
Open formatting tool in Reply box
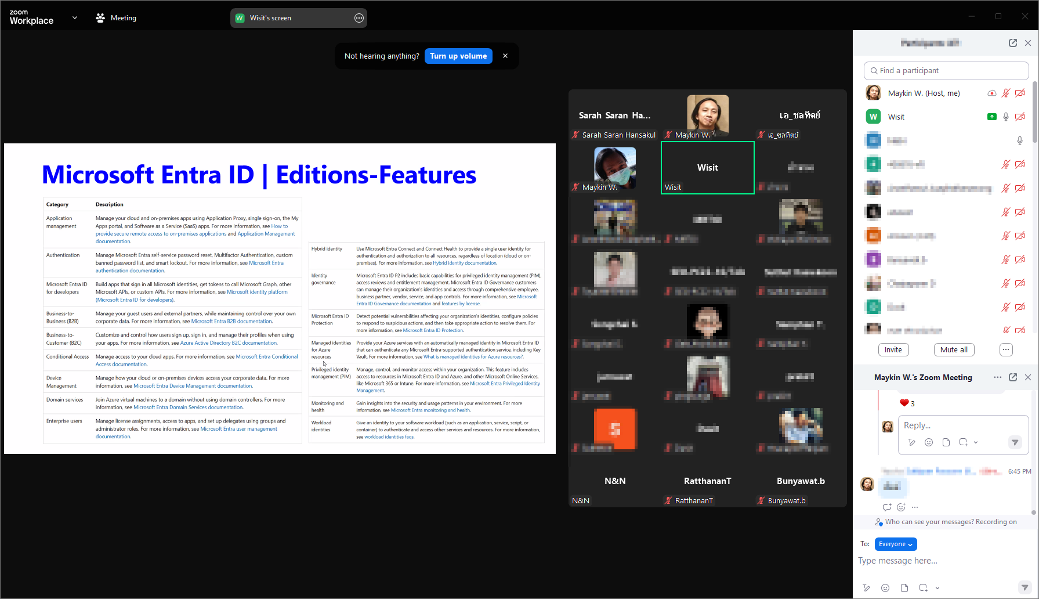coord(912,442)
